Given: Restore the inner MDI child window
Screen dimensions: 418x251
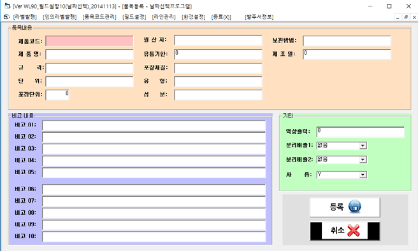Looking at the screenshot, I should click(406, 18).
